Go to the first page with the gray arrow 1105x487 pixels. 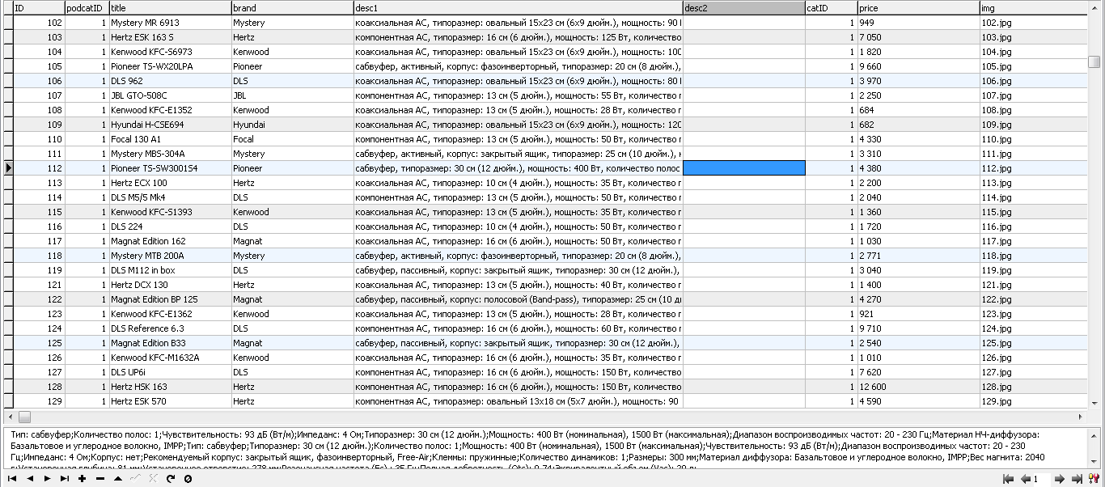(x=1008, y=479)
